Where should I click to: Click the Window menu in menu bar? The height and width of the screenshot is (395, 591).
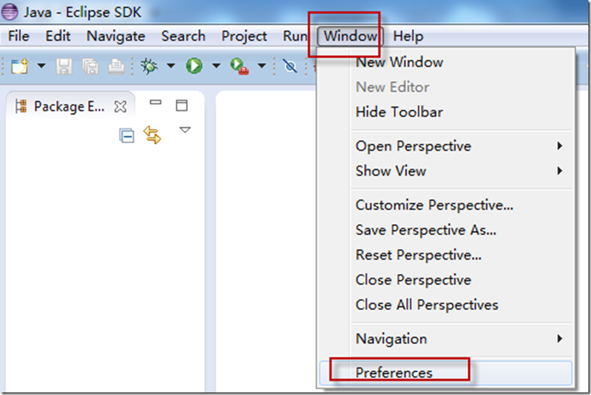coord(350,36)
